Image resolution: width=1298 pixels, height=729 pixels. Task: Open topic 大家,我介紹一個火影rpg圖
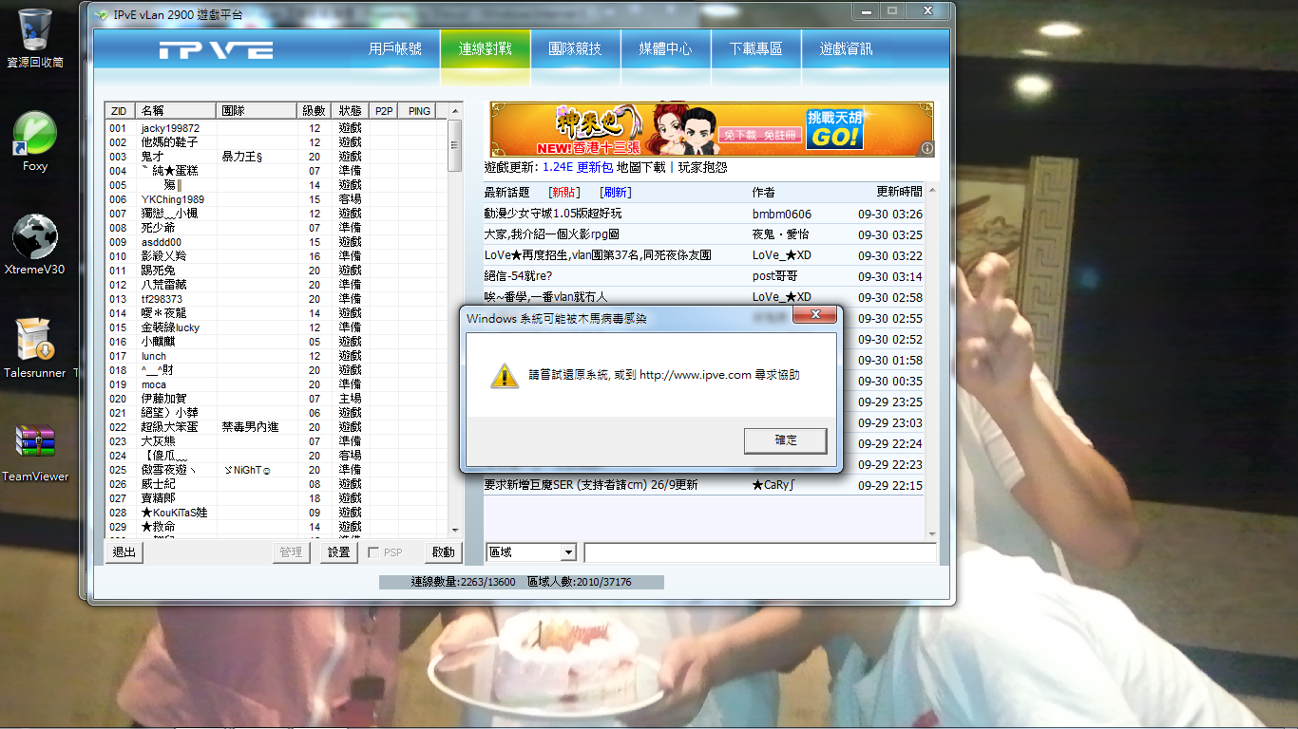pyautogui.click(x=552, y=234)
